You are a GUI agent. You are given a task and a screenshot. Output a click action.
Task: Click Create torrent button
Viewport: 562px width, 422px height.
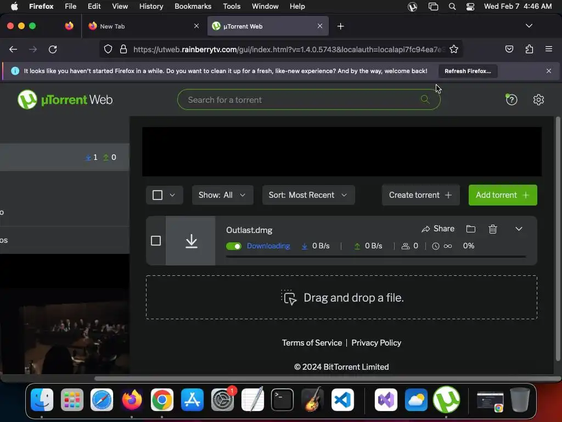(x=420, y=195)
